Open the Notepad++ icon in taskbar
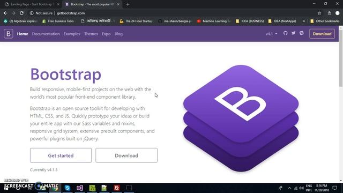The image size is (343, 193). (105, 188)
